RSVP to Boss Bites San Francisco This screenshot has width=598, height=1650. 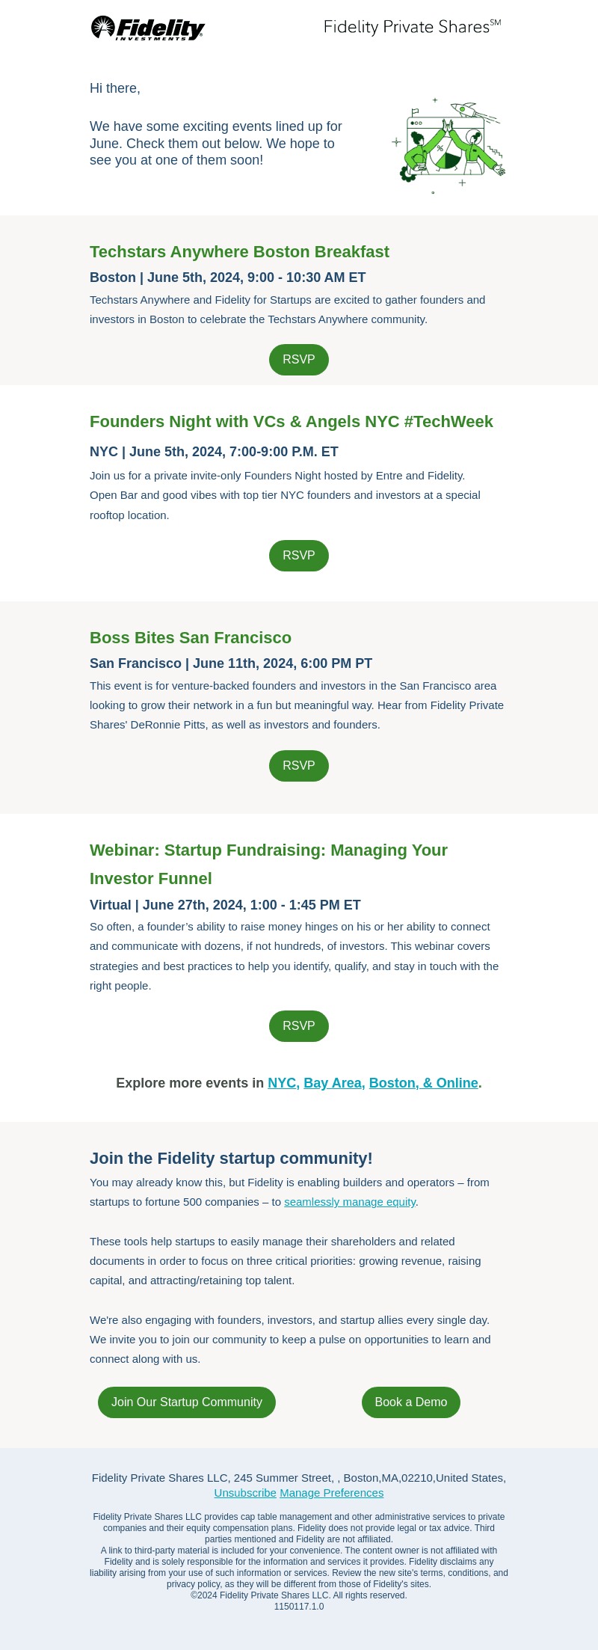pyautogui.click(x=299, y=766)
